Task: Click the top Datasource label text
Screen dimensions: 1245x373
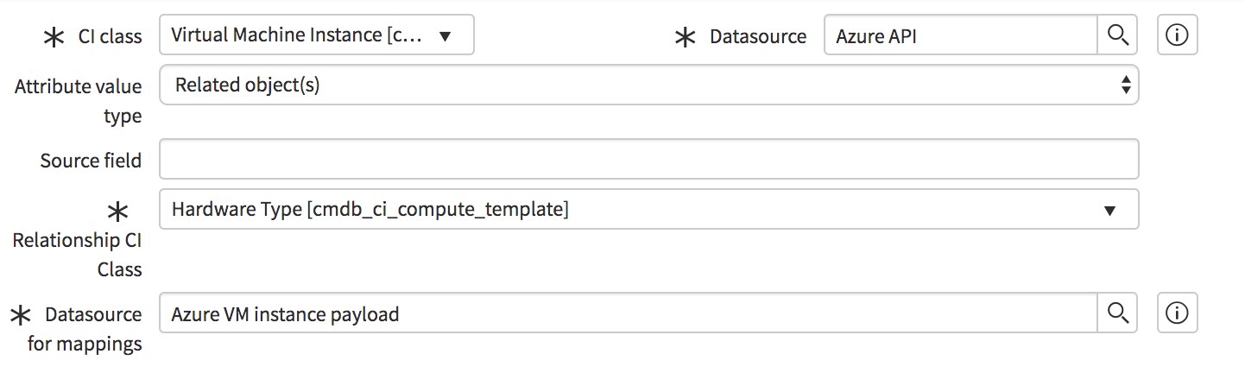Action: point(758,37)
